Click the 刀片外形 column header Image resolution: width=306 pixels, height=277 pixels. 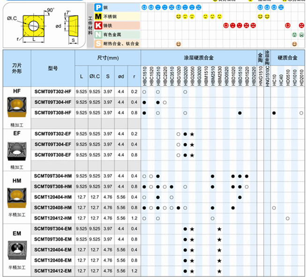tap(17, 68)
